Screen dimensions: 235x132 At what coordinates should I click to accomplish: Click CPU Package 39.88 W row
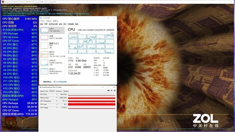pos(19,103)
